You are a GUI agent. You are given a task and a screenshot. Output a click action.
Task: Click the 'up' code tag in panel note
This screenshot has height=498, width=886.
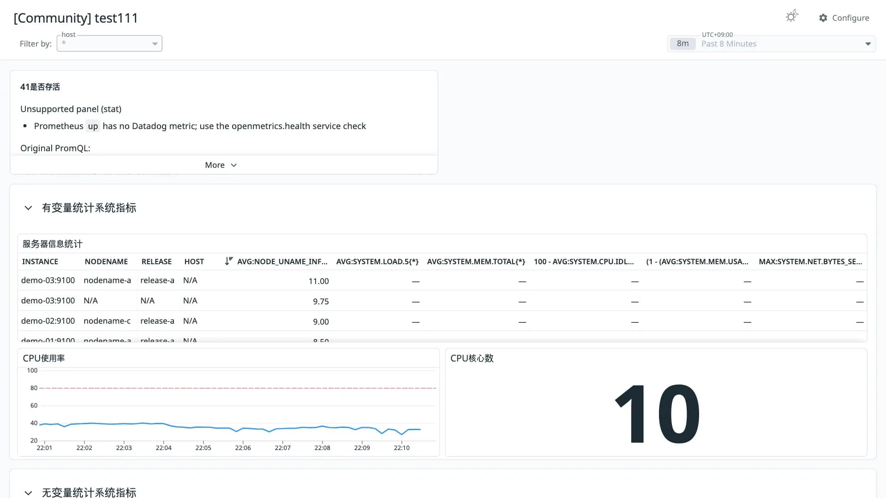[x=93, y=126]
